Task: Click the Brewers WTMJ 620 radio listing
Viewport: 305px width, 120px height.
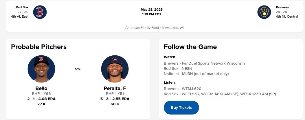Action: pos(182,89)
